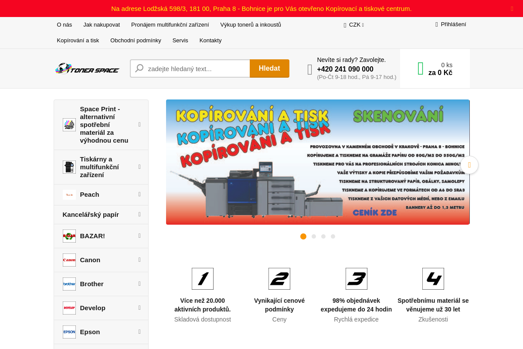Click the BAZAR! category icon
This screenshot has height=349, width=523.
[x=69, y=236]
